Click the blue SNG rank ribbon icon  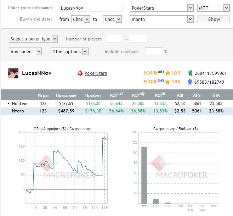coord(190,82)
